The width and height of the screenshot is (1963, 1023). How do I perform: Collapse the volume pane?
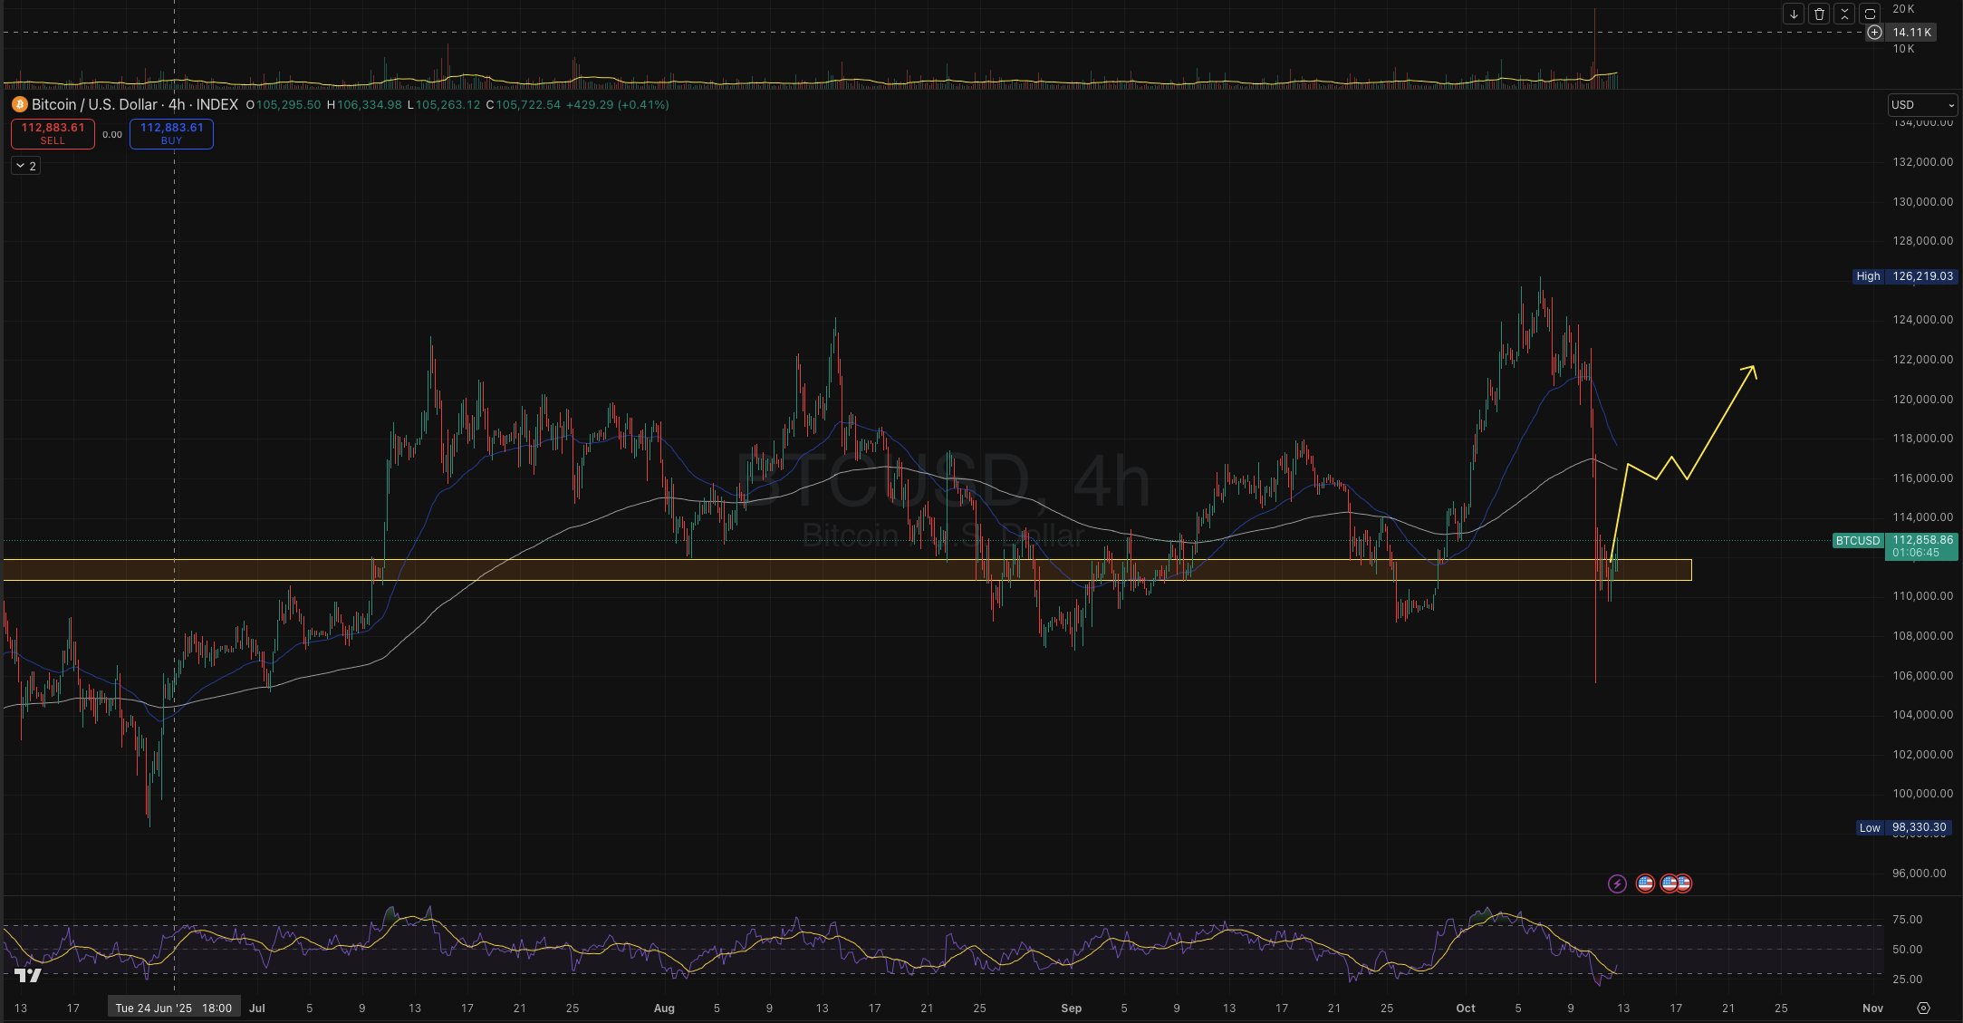(x=1844, y=14)
